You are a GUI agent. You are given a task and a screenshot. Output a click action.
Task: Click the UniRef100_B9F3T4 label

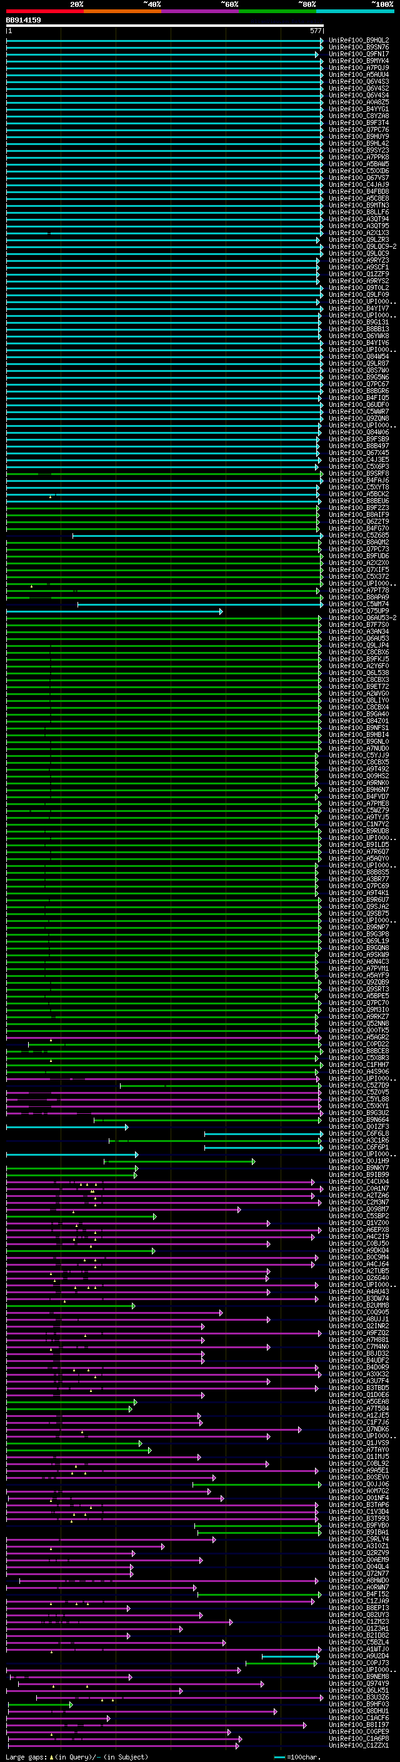click(359, 123)
